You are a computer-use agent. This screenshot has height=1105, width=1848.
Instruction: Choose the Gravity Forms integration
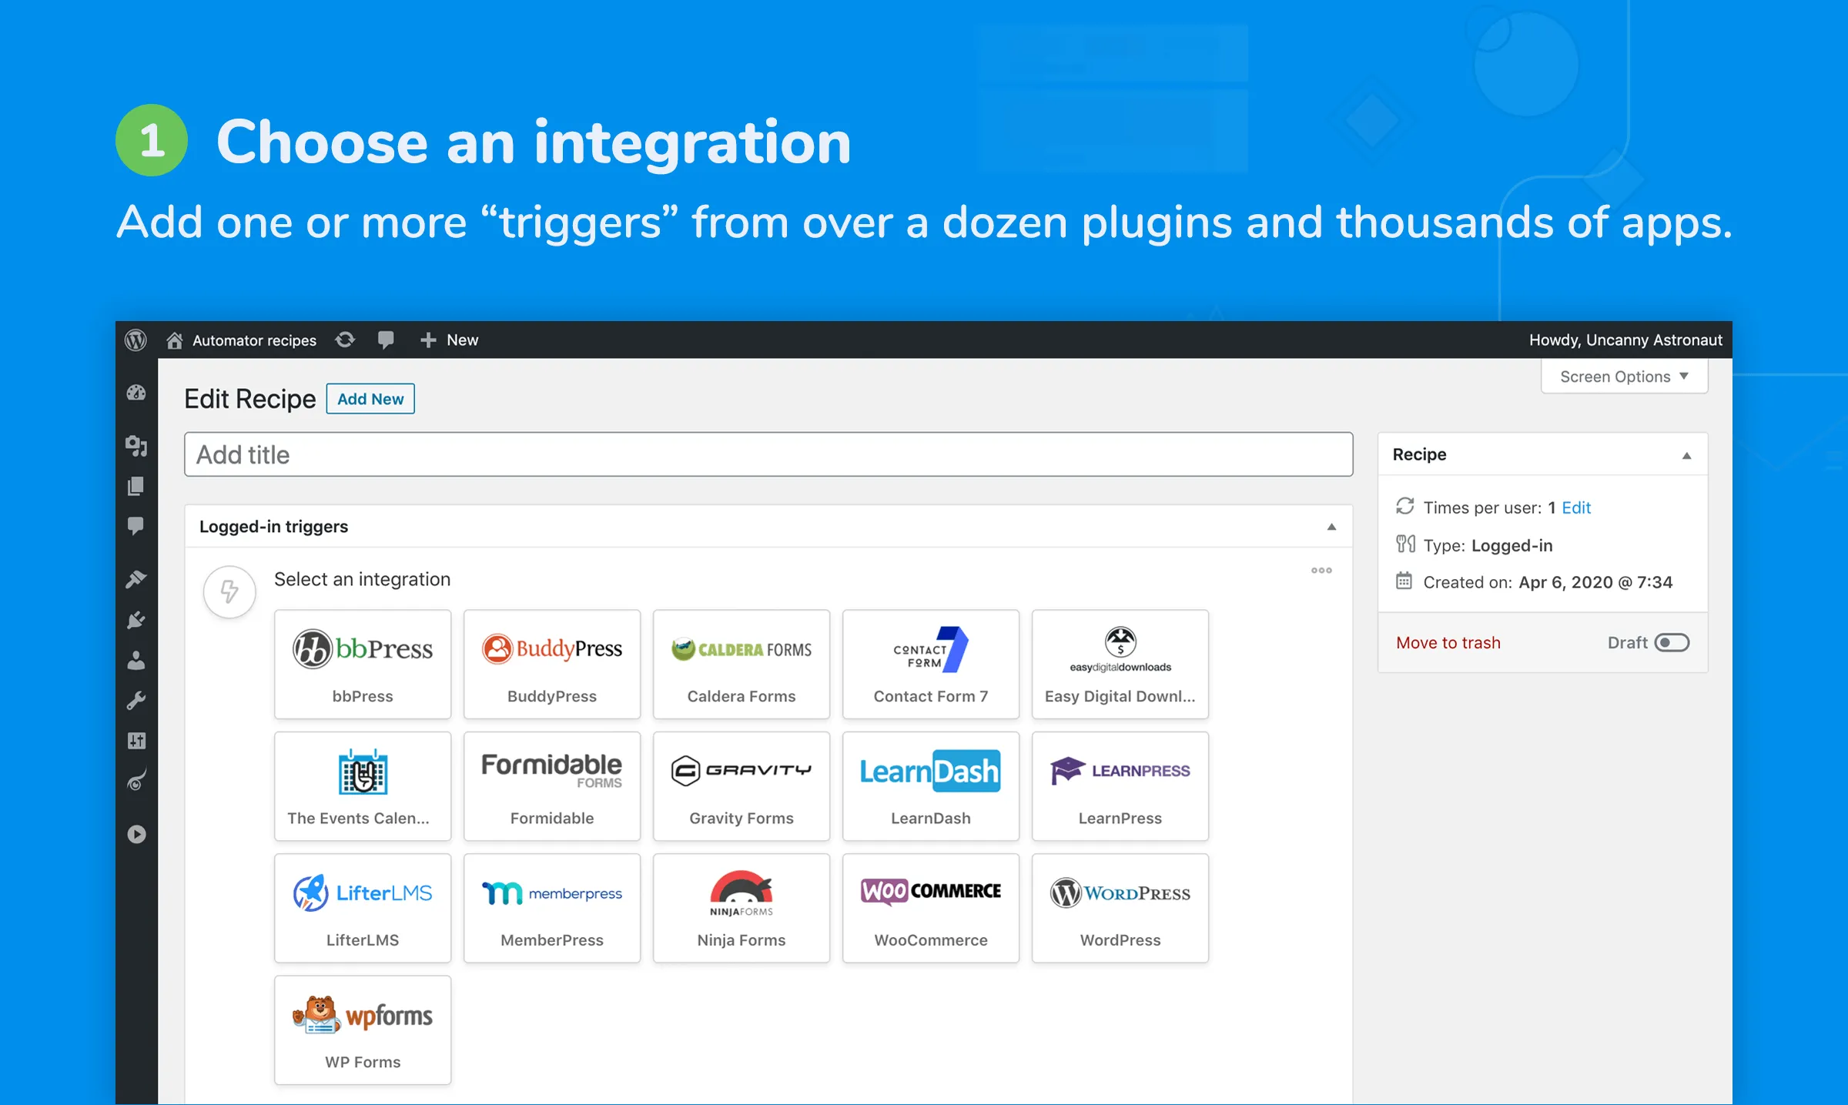[x=741, y=785]
